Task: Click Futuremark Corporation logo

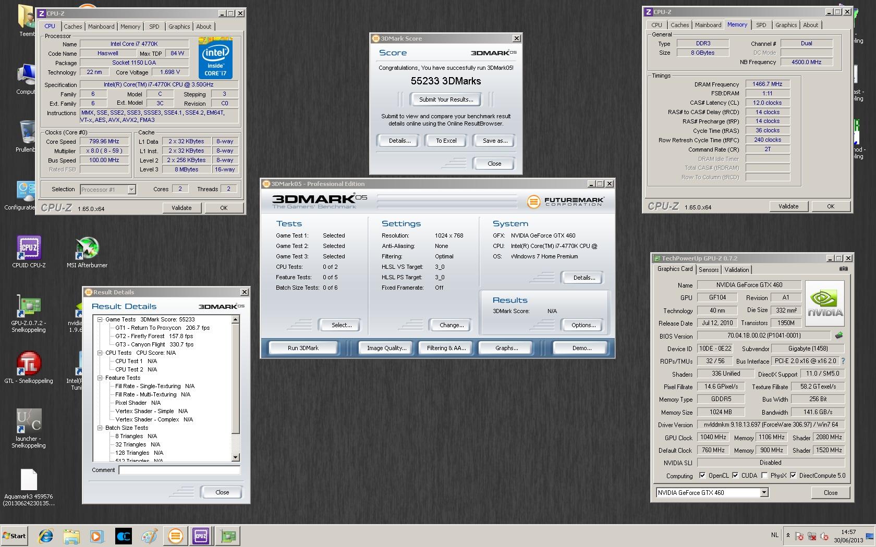Action: 565,201
